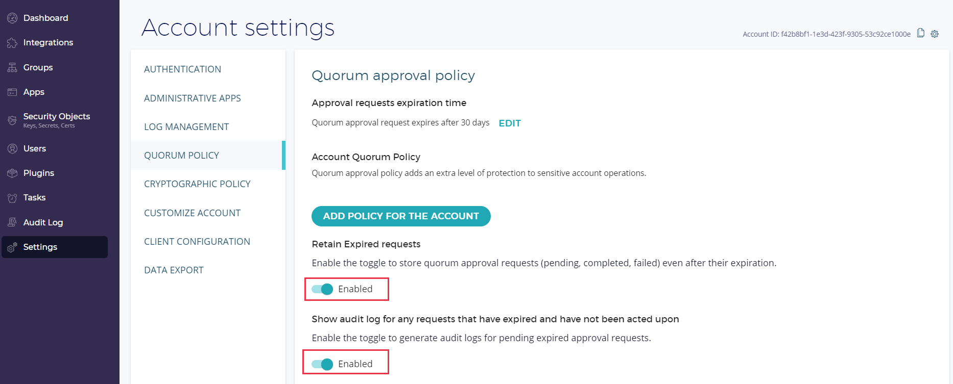The image size is (953, 384).
Task: Click the Plugins icon in sidebar
Action: [x=12, y=173]
